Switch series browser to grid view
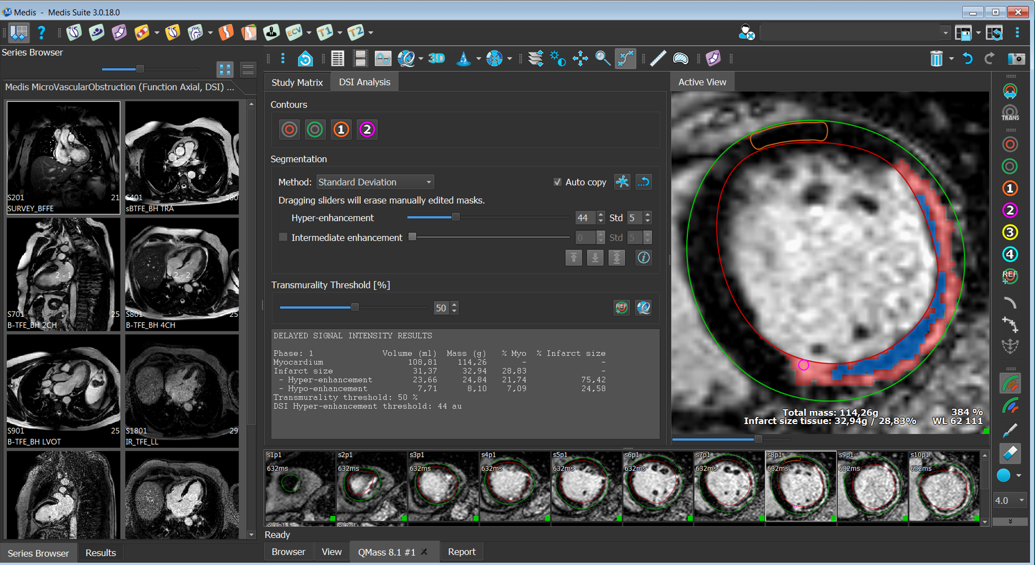The image size is (1035, 565). [225, 69]
